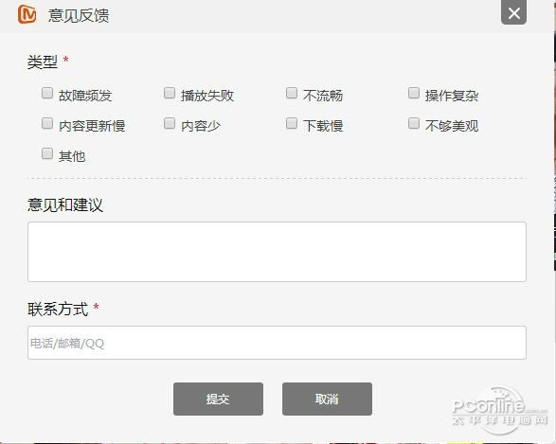The width and height of the screenshot is (556, 444).
Task: Click the PConline watermark logo
Action: pos(499,410)
